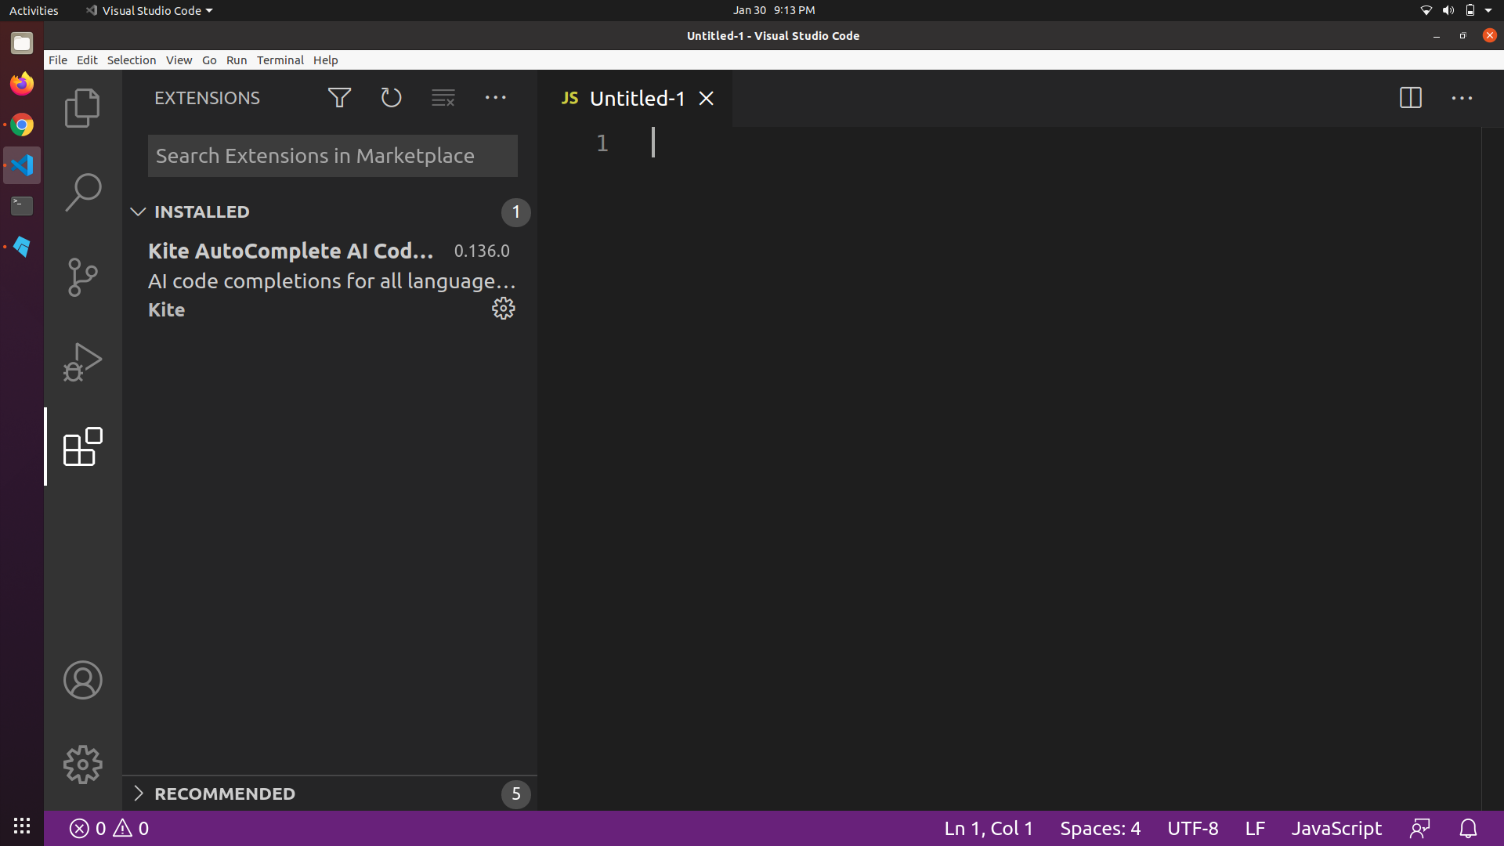Open the File menu
Viewport: 1504px width, 846px height.
coord(58,60)
